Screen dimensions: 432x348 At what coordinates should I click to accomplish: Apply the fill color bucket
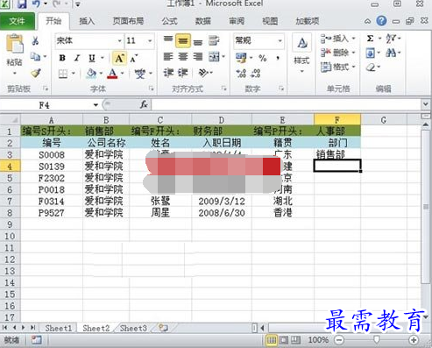[x=91, y=74]
